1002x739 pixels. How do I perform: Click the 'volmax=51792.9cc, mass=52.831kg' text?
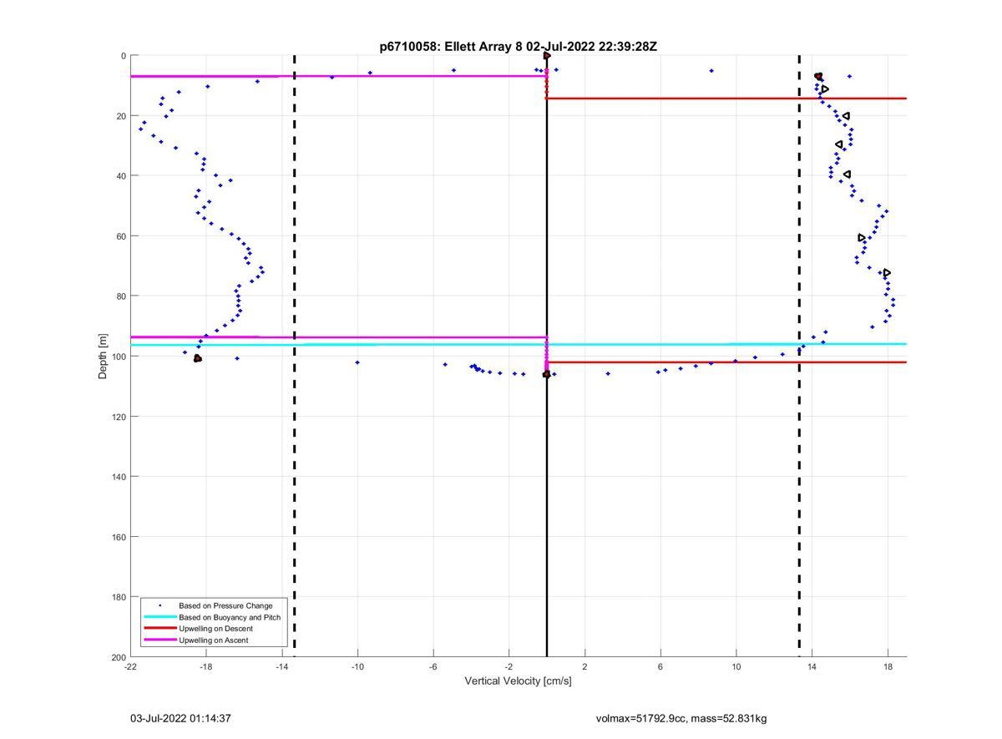click(x=681, y=718)
